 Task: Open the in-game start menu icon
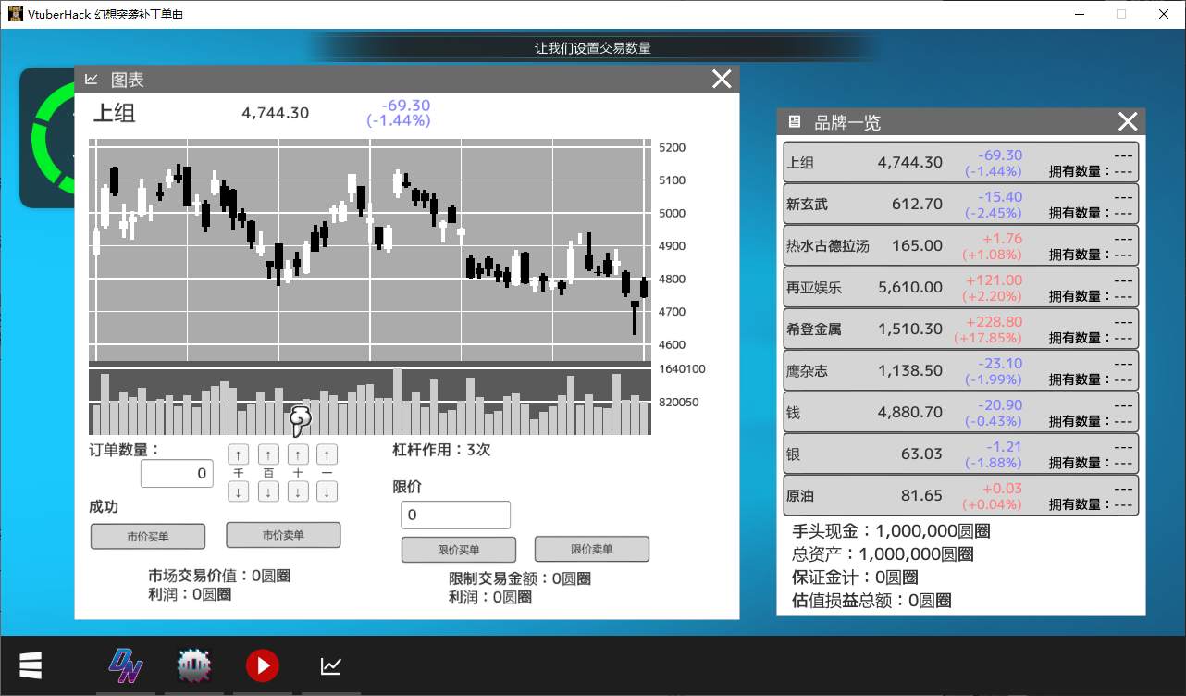[31, 665]
